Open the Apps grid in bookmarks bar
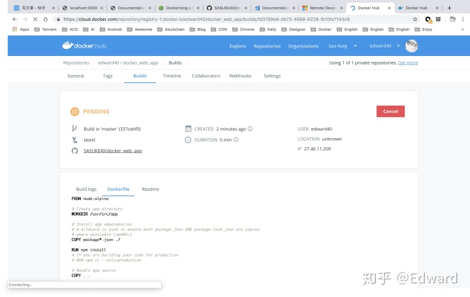The height and width of the screenshot is (297, 470). tap(21, 29)
